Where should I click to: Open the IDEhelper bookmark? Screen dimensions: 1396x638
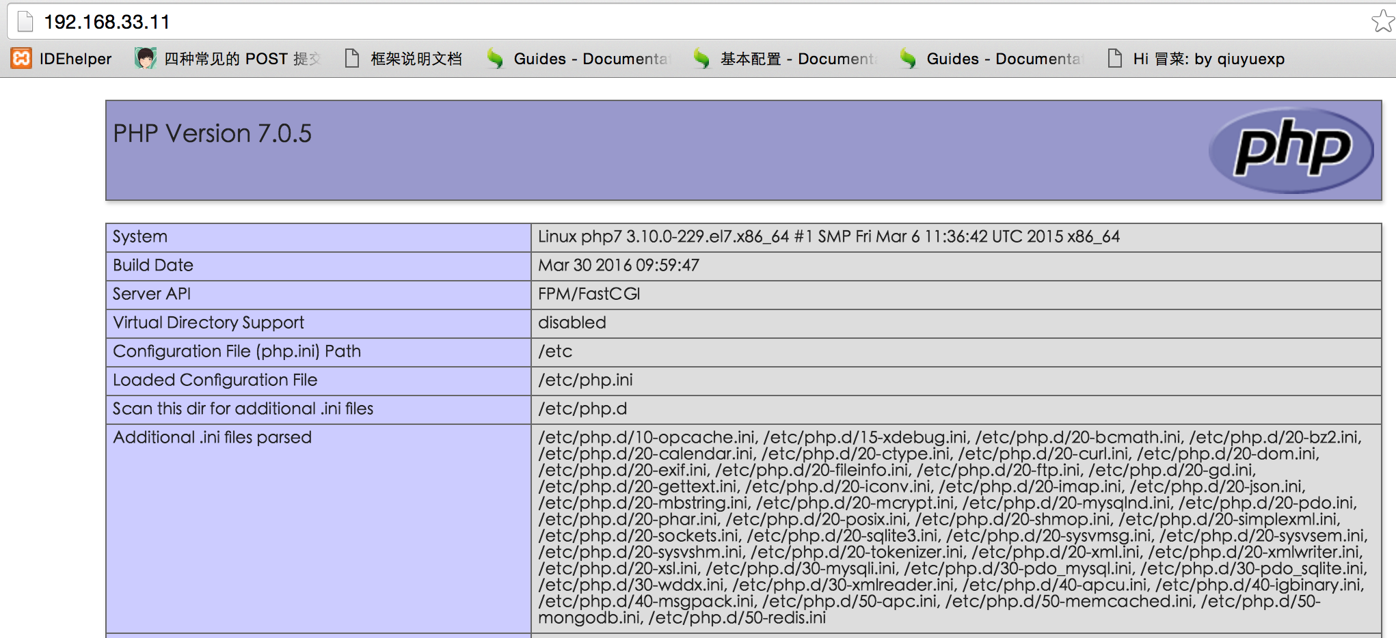(61, 59)
